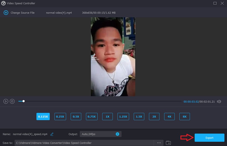Set playback speed to 8X
Screen dimensions: 227x146
click(x=184, y=117)
